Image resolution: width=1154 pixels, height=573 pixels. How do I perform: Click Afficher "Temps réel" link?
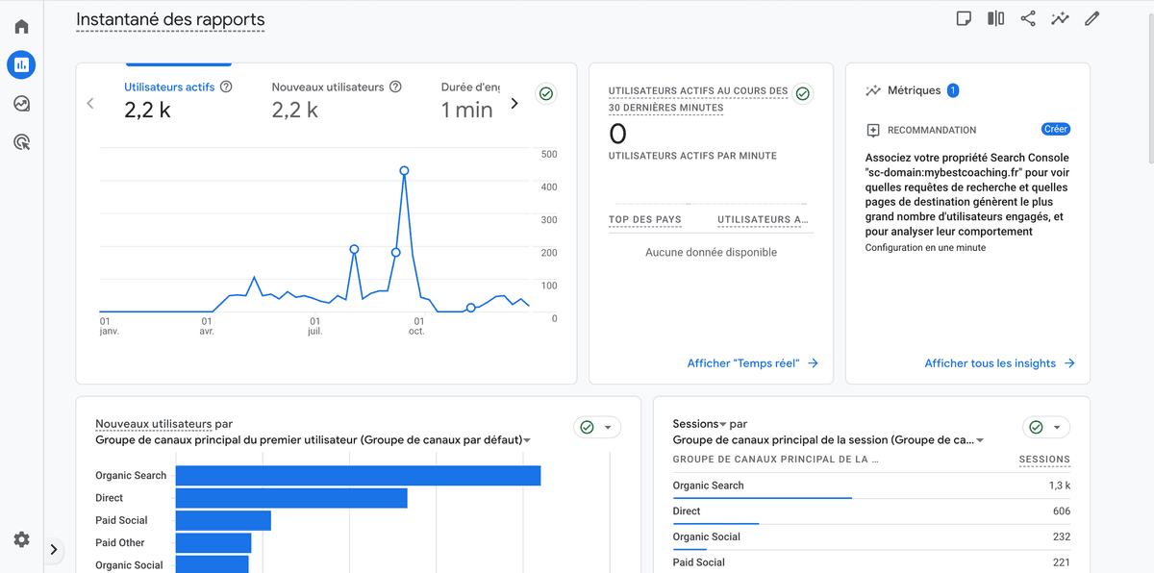click(752, 363)
